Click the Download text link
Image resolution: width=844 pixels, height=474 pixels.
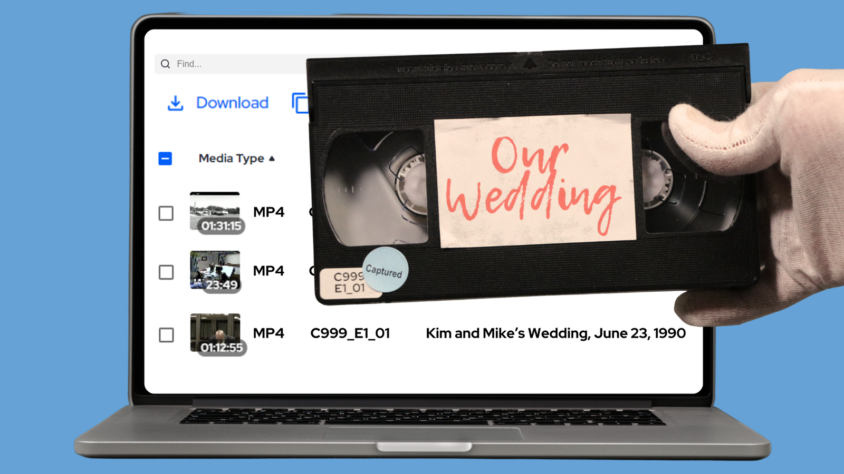pos(232,103)
